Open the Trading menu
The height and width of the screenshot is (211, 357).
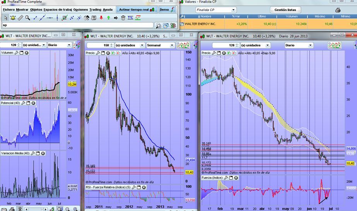[95, 9]
